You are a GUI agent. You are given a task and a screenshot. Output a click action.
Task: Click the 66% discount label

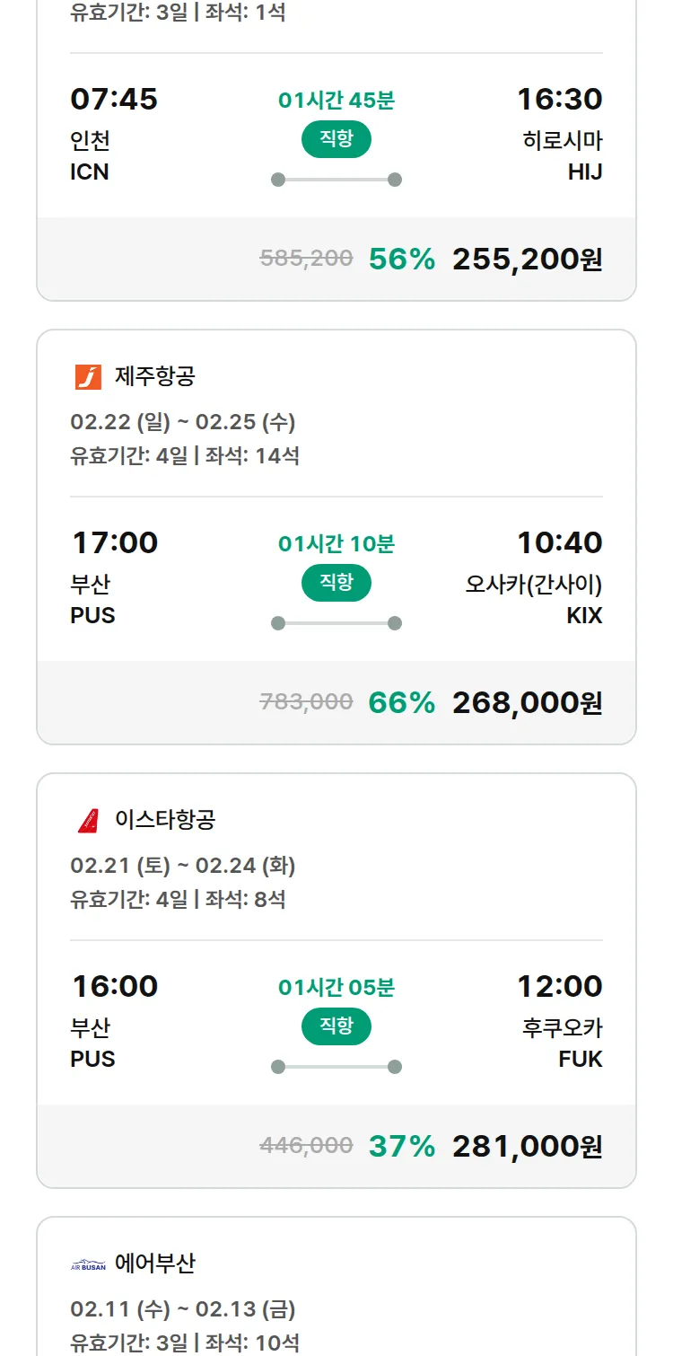tap(401, 702)
